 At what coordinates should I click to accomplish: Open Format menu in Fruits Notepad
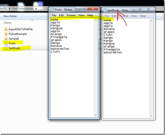[71, 15]
